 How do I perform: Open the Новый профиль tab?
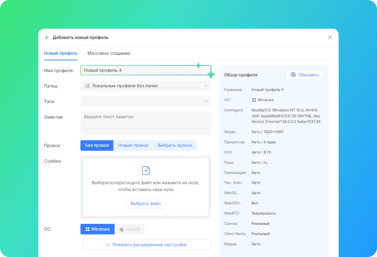click(x=61, y=53)
